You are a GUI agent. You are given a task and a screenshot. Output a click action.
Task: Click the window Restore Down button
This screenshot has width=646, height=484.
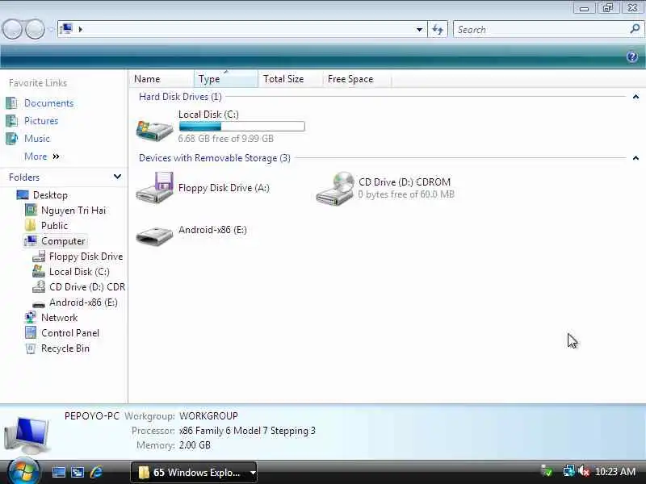pyautogui.click(x=608, y=8)
